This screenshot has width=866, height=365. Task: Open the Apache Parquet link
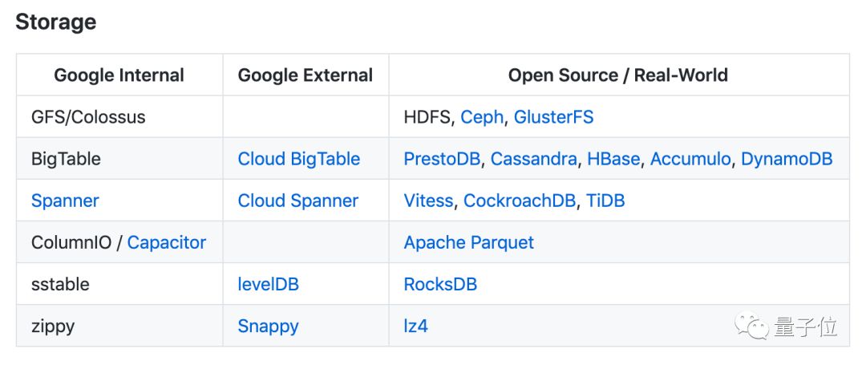click(x=468, y=242)
